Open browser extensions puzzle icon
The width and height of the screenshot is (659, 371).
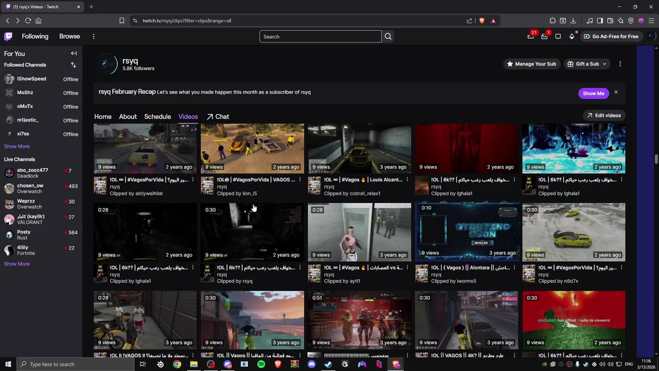click(552, 21)
